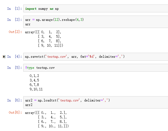
Task: Click the delimiter=',' argument in savetxt cell
Action: pos(111,57)
